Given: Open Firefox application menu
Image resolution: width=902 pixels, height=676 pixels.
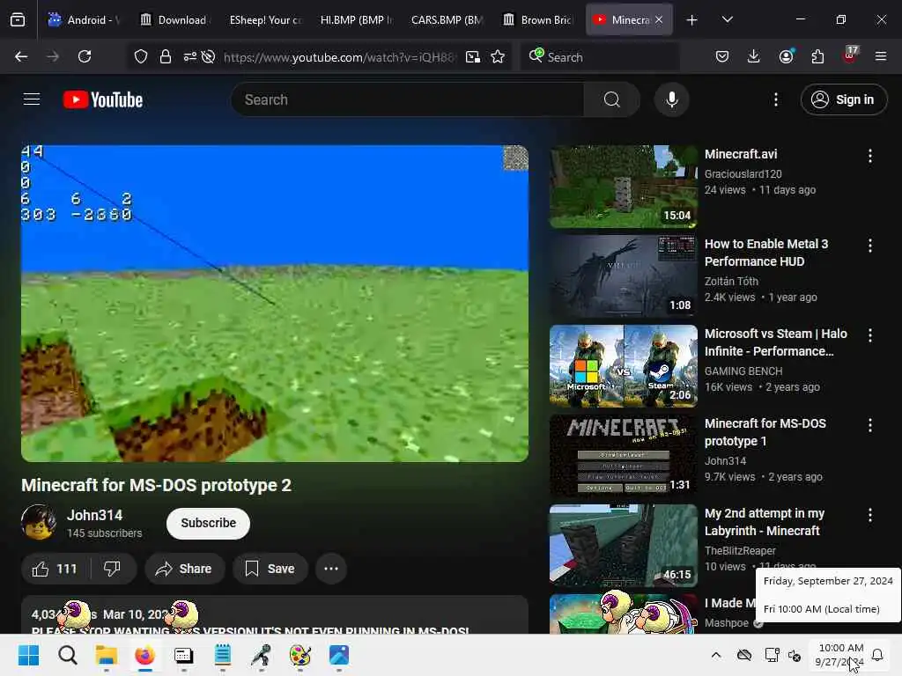Looking at the screenshot, I should coord(881,56).
